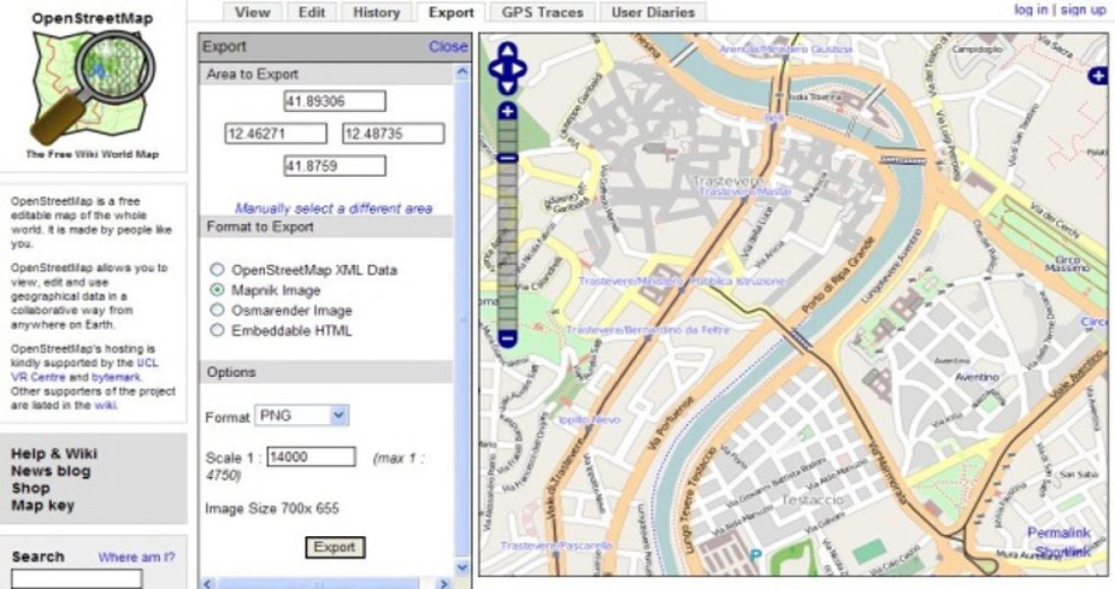Select OpenStreetMap XML Data format

click(x=217, y=270)
